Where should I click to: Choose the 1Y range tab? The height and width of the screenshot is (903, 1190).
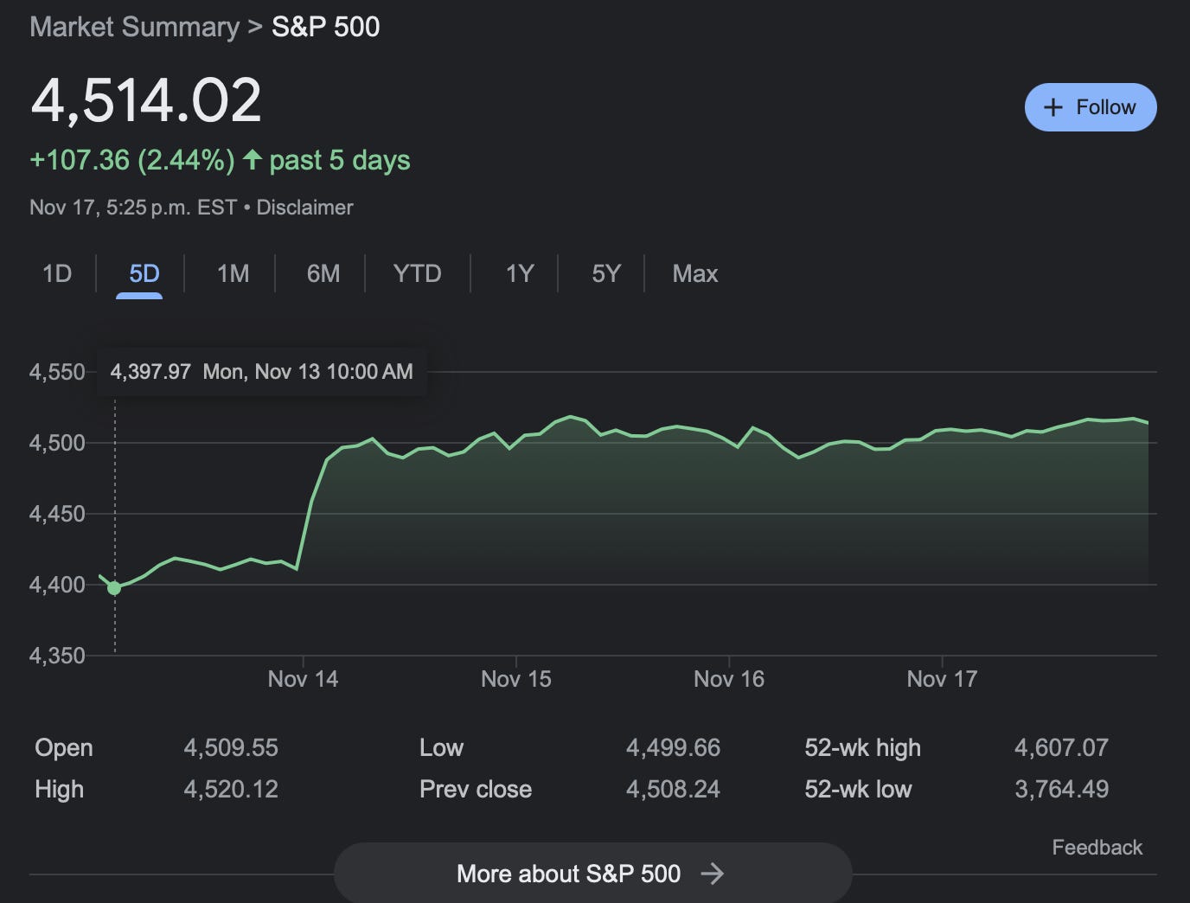519,274
